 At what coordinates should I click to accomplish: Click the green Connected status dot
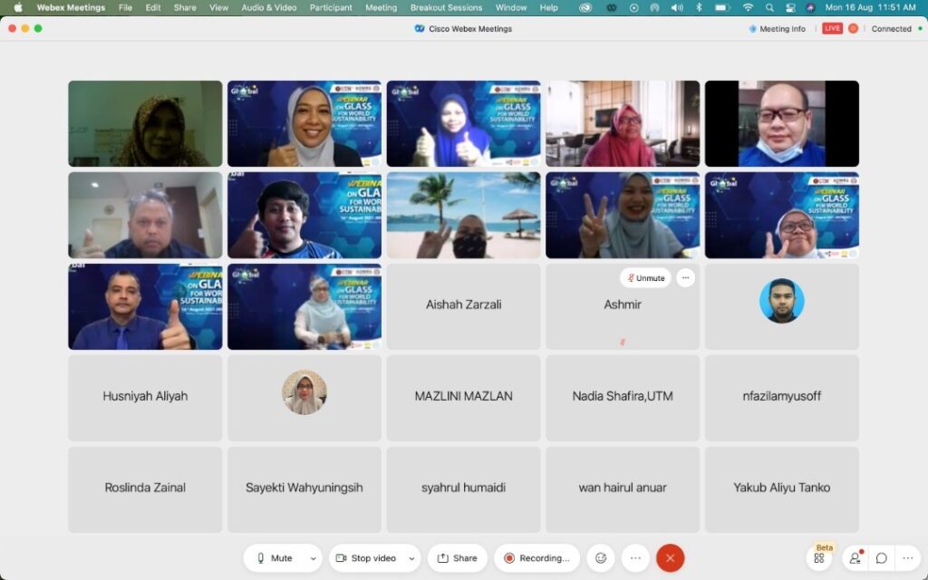pyautogui.click(x=920, y=28)
